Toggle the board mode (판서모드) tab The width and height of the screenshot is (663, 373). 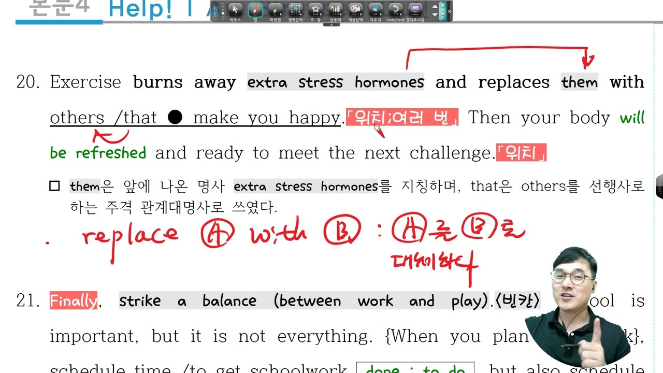[x=442, y=10]
